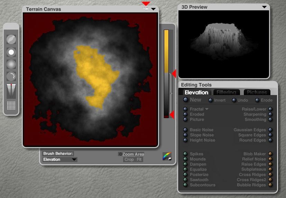
Task: Click the Erode button
Action: pyautogui.click(x=264, y=100)
